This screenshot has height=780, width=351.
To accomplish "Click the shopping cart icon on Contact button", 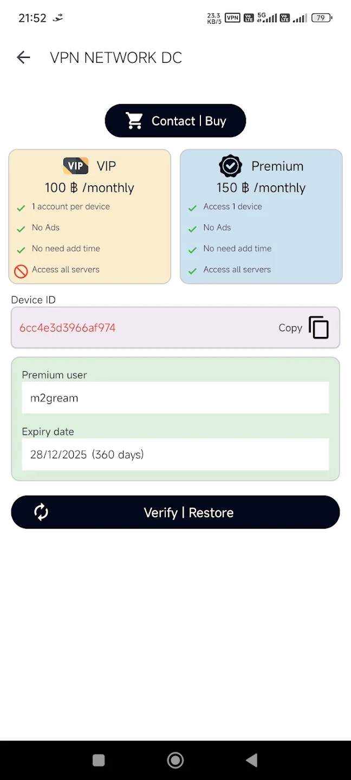I will tap(134, 120).
